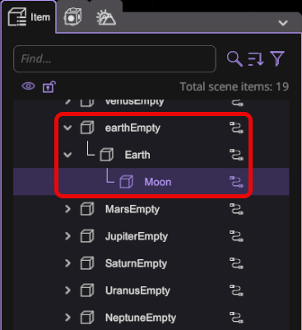This screenshot has width=302, height=330.
Task: Toggle the eye visibility icon
Action: coord(28,86)
